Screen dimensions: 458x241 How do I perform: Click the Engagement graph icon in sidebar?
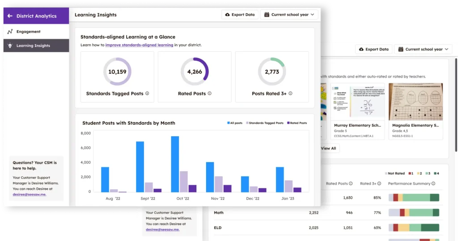pos(10,32)
